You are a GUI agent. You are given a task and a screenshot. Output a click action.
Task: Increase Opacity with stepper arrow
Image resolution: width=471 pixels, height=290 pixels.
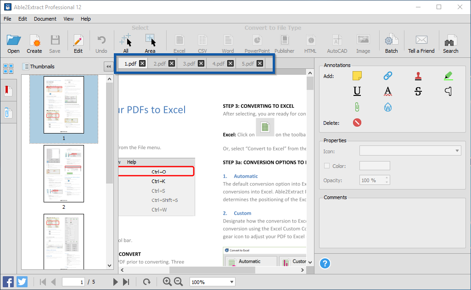coord(387,178)
